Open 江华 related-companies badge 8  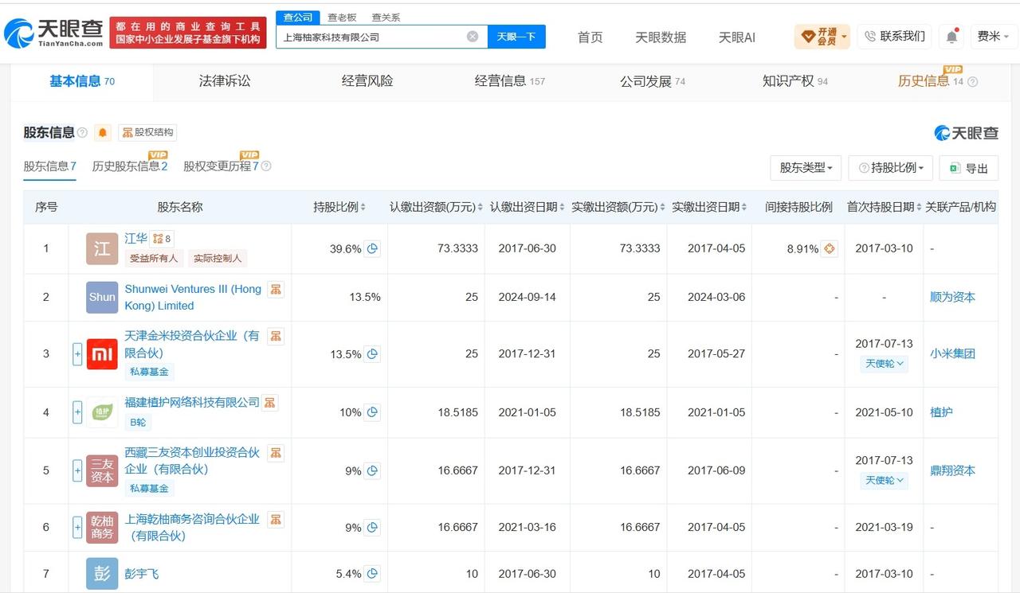click(162, 239)
